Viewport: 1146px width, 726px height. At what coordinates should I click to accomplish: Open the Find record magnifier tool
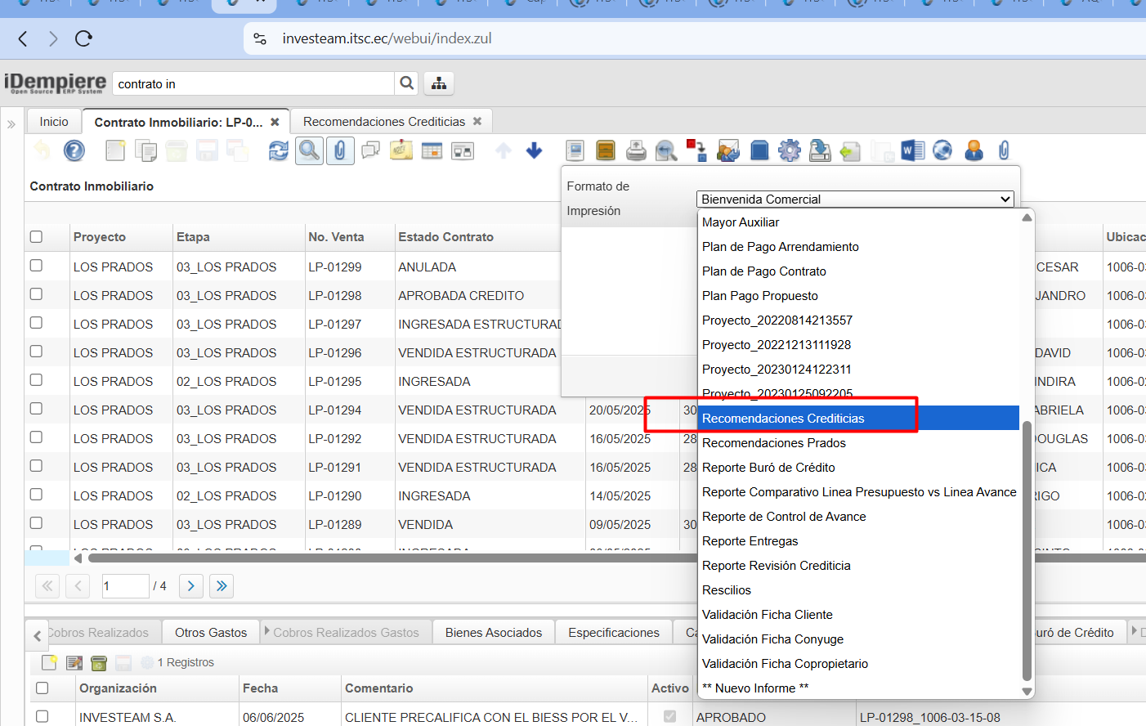click(309, 150)
